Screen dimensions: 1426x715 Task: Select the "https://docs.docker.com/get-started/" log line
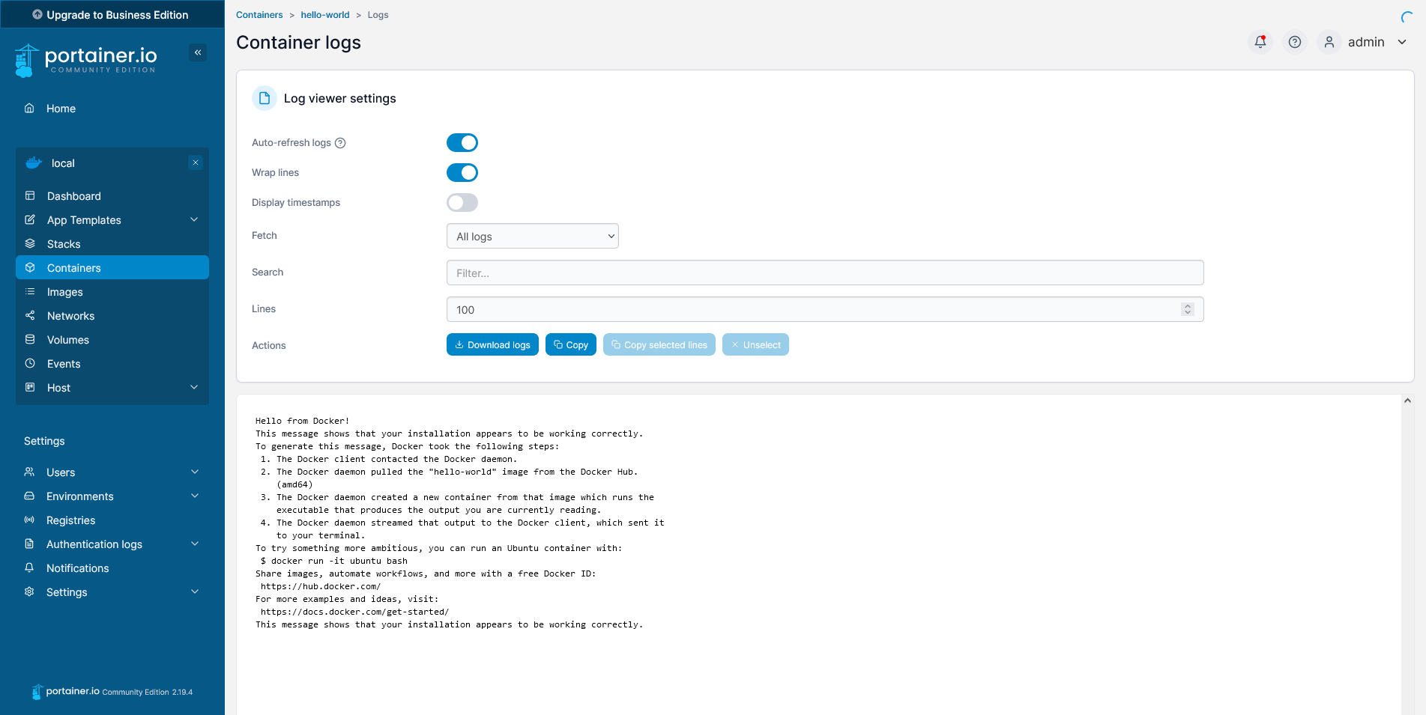(355, 612)
